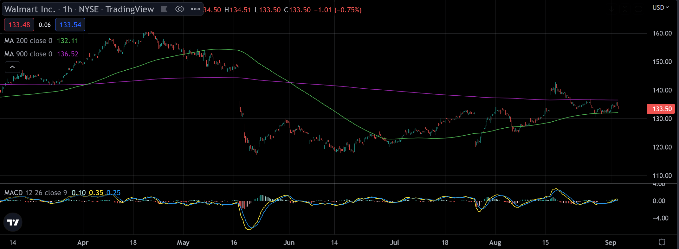This screenshot has height=249, width=679.
Task: Click the 0.06 spread value
Action: point(45,25)
